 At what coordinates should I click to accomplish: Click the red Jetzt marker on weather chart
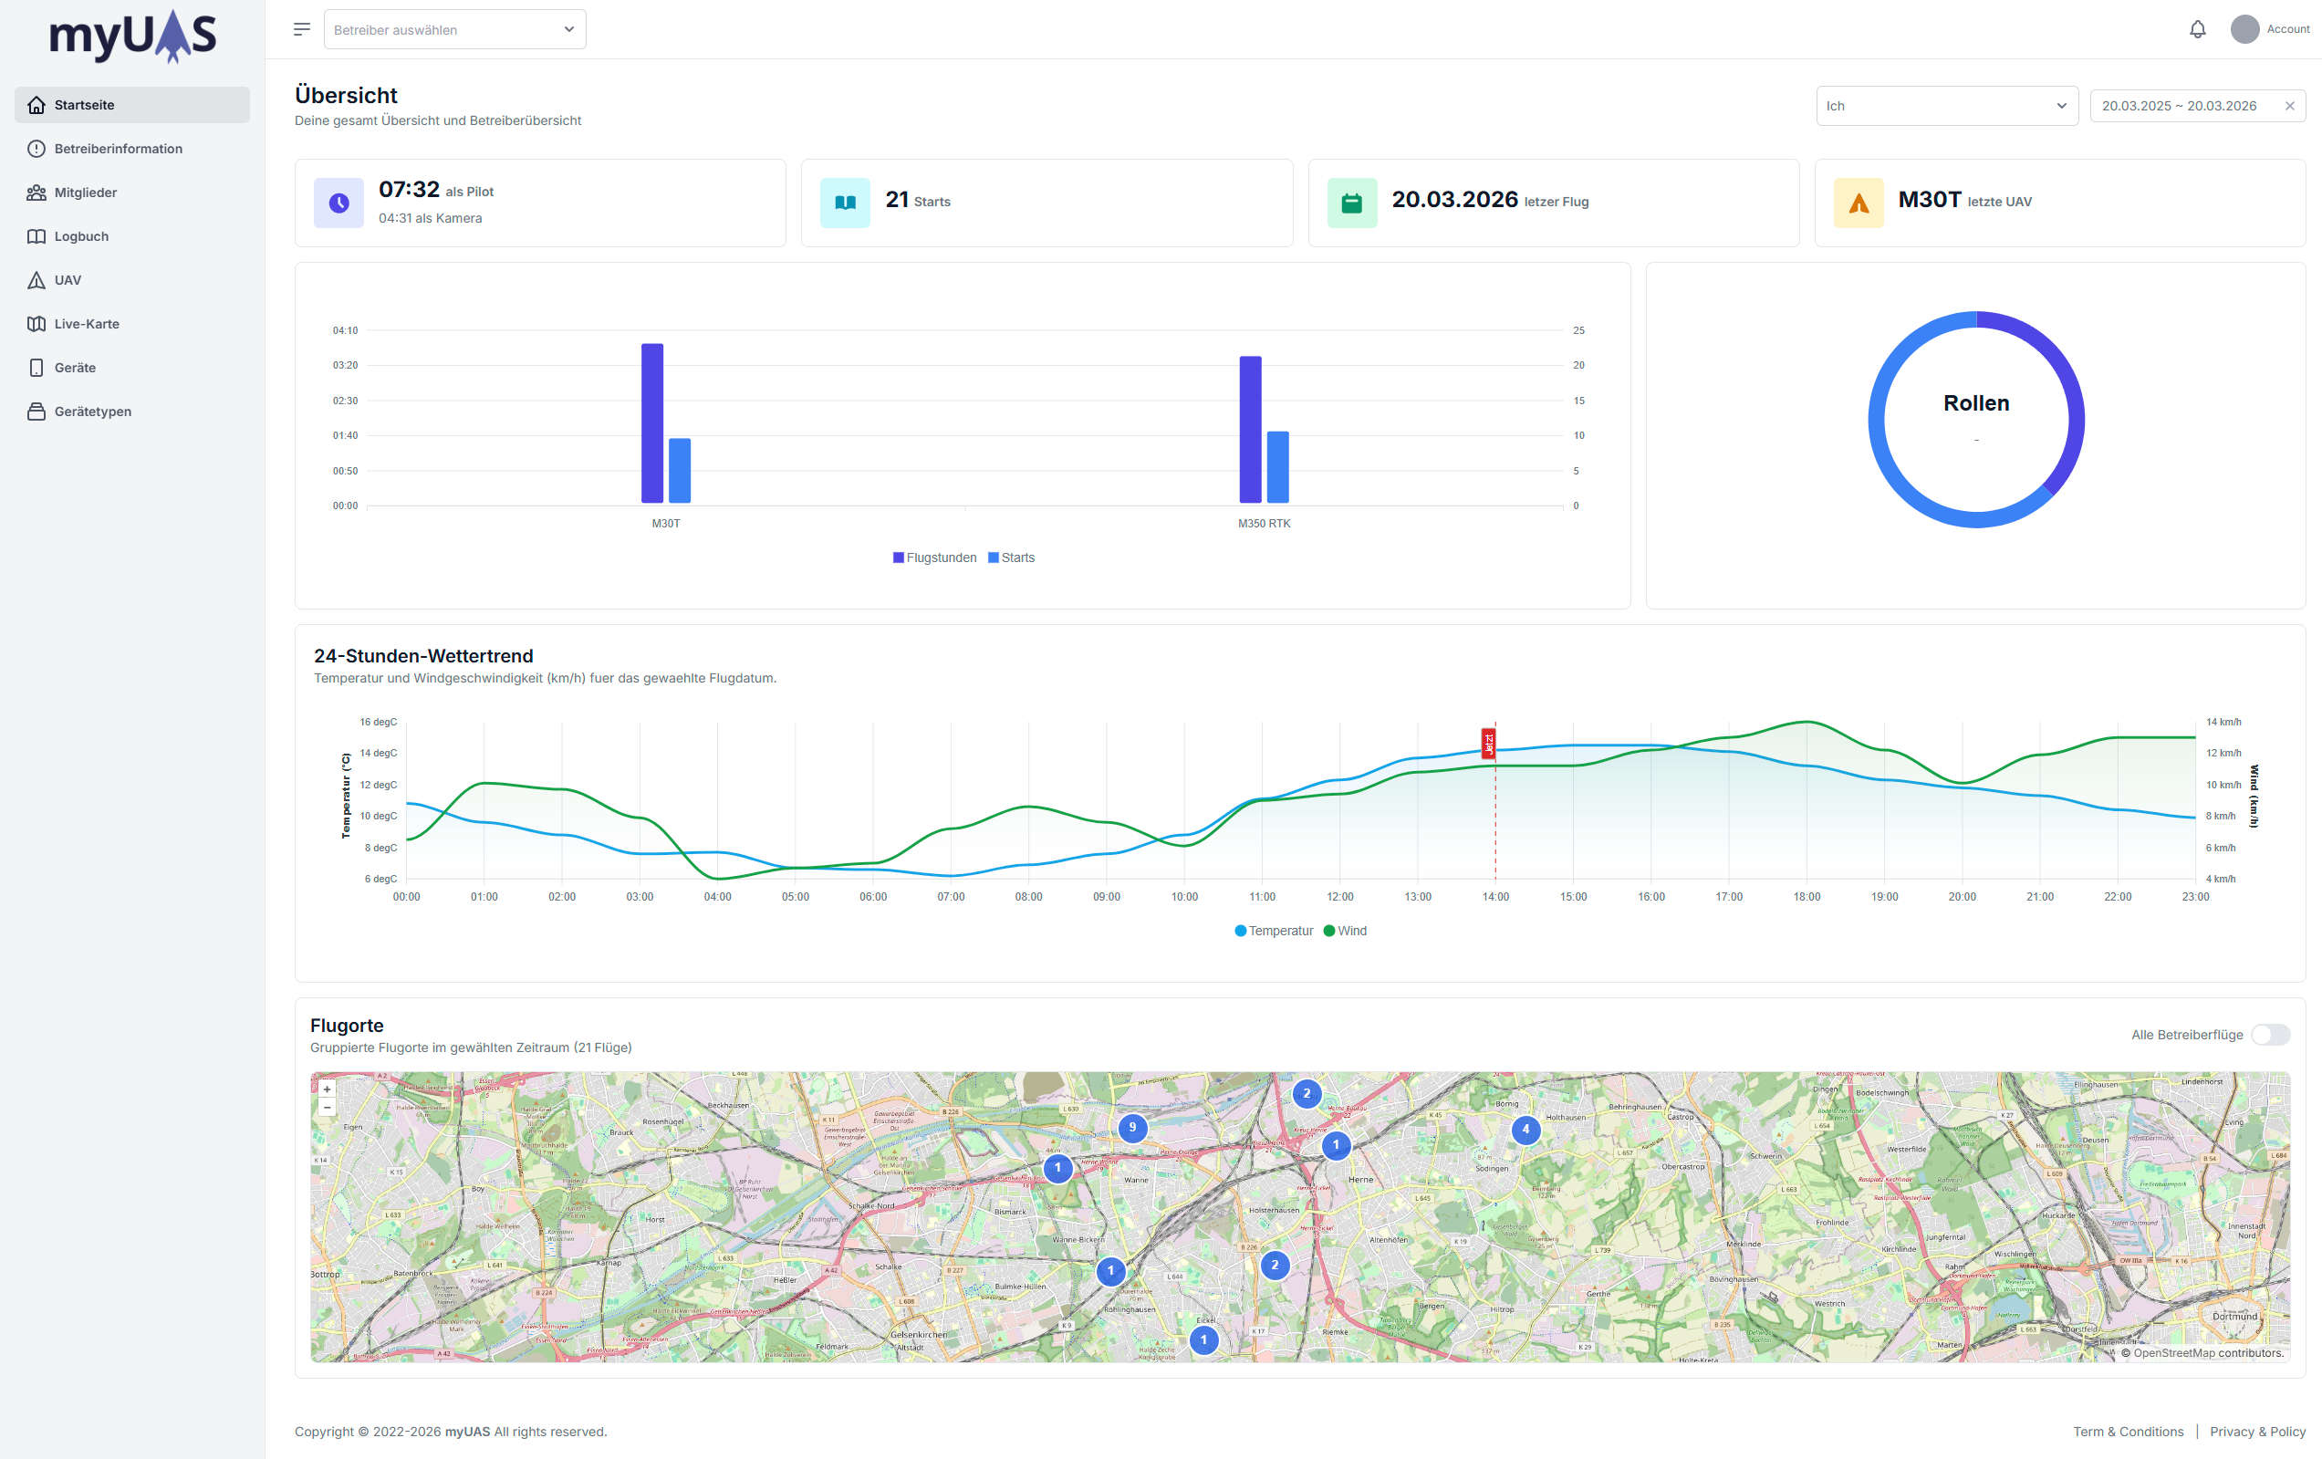coord(1488,743)
